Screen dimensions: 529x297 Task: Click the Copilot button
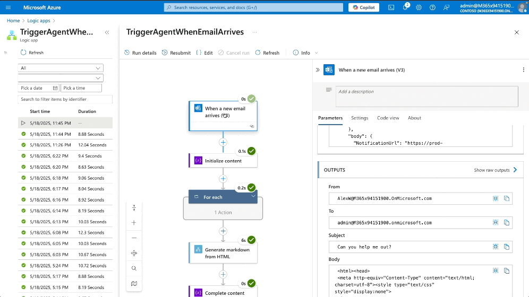tap(364, 7)
